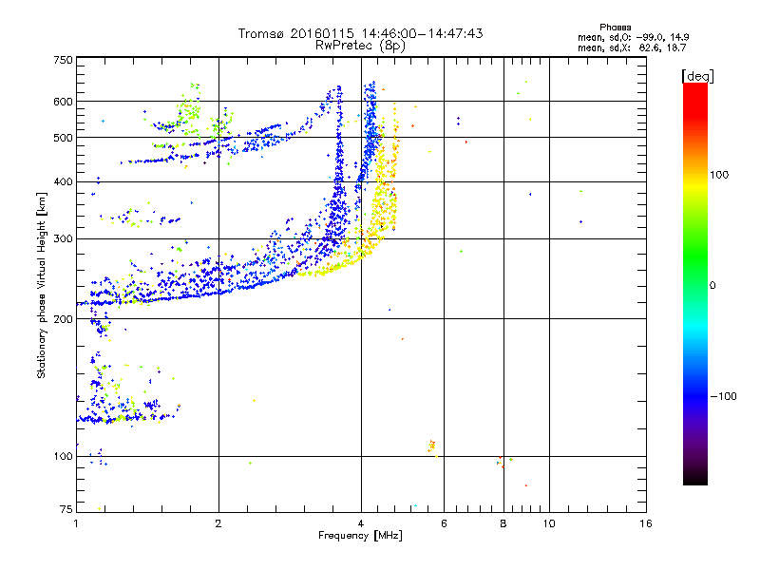This screenshot has height=570, width=760.
Task: Click x-axis tick label '2'
Action: coord(218,523)
